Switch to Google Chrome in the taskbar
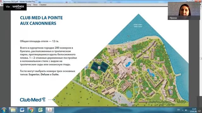202x113 pixels. 31,110
